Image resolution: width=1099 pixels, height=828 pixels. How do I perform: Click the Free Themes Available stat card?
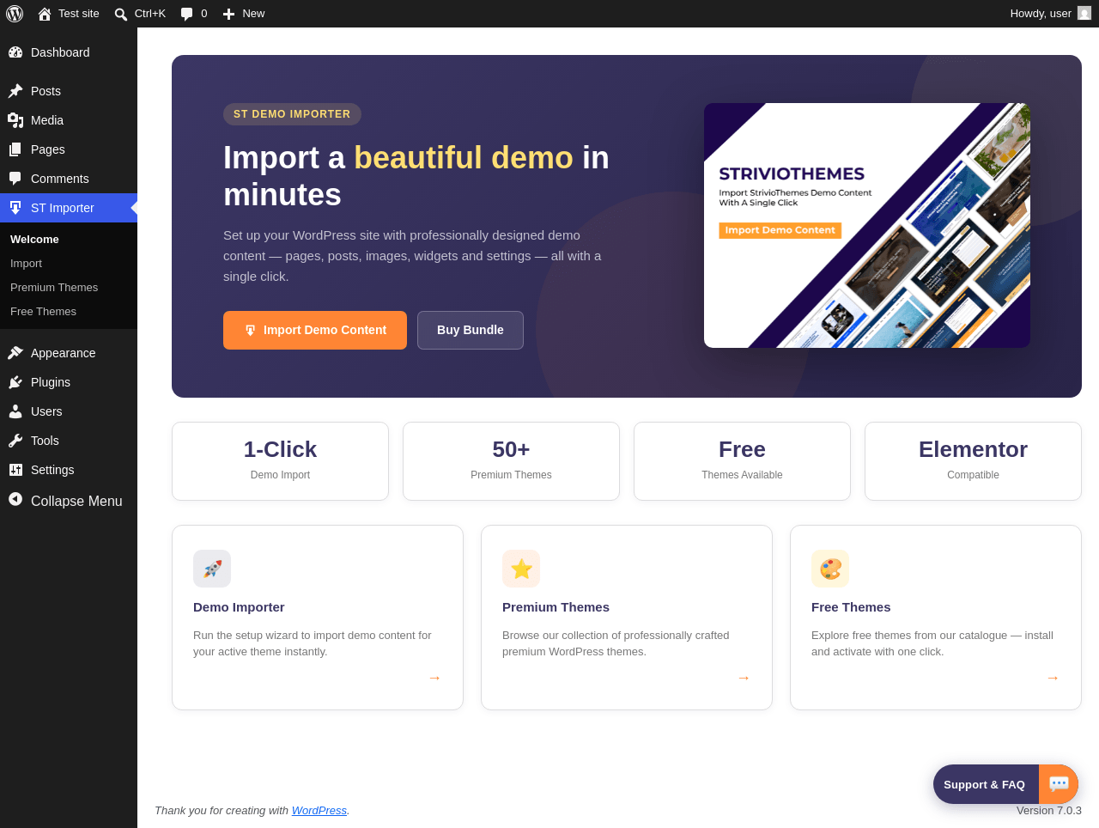(742, 461)
